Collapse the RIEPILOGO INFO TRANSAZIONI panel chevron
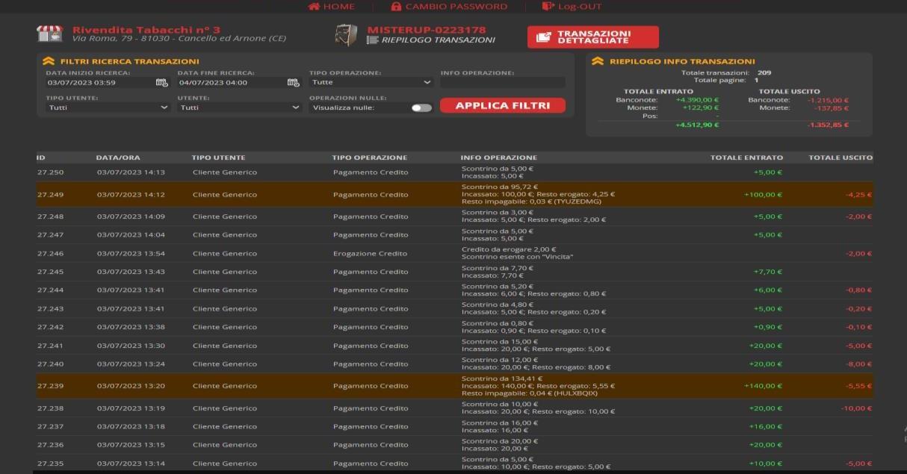 [597, 61]
